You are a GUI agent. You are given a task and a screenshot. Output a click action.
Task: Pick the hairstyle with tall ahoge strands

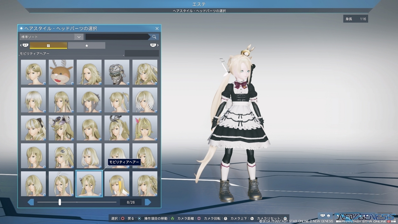point(61,184)
